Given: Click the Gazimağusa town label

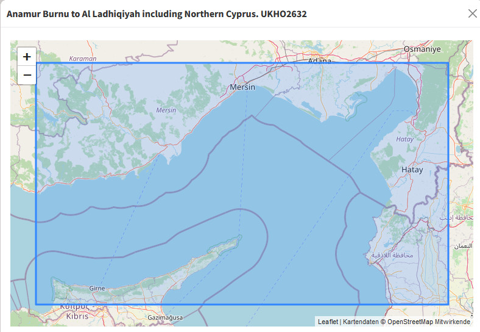Looking at the screenshot, I should (x=164, y=317).
